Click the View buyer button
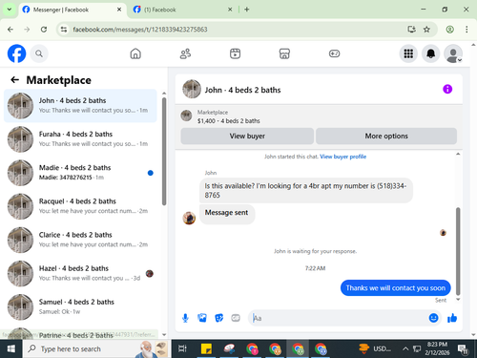 (x=247, y=136)
